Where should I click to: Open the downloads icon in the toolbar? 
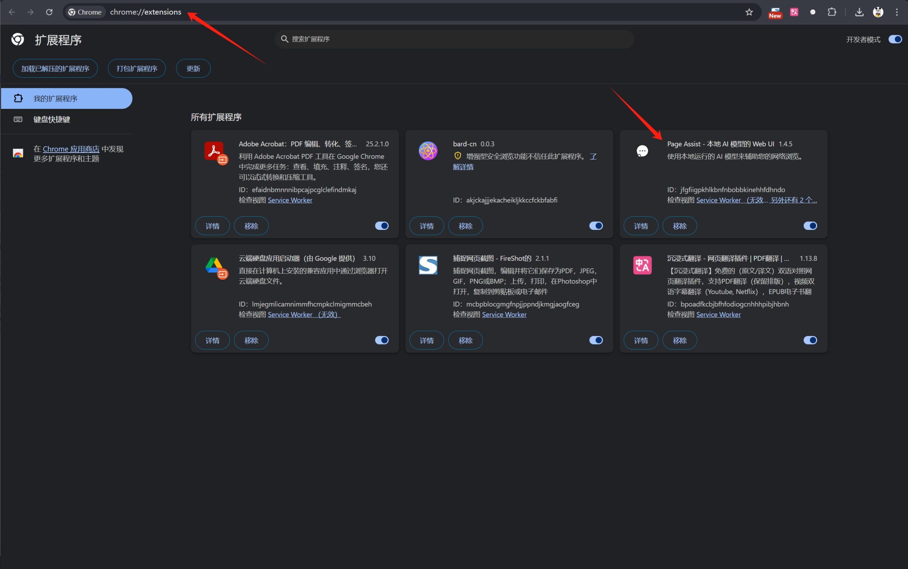pos(859,12)
